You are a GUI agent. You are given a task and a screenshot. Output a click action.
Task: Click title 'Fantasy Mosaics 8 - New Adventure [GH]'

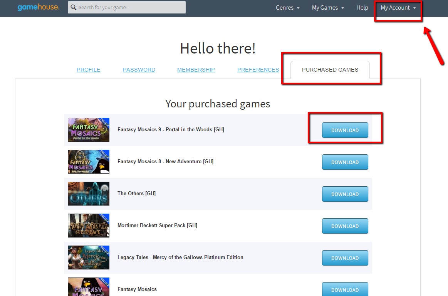tap(165, 162)
